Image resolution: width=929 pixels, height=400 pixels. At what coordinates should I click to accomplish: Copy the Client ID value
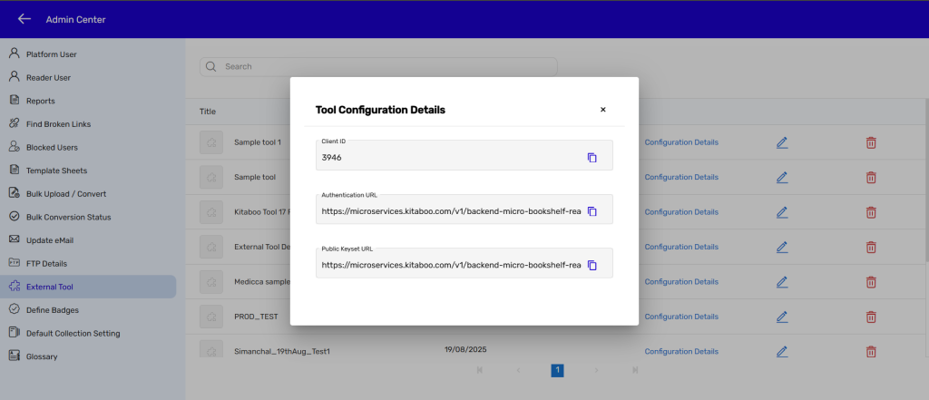coord(592,158)
